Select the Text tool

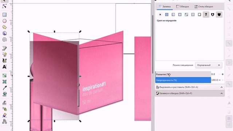[4, 67]
